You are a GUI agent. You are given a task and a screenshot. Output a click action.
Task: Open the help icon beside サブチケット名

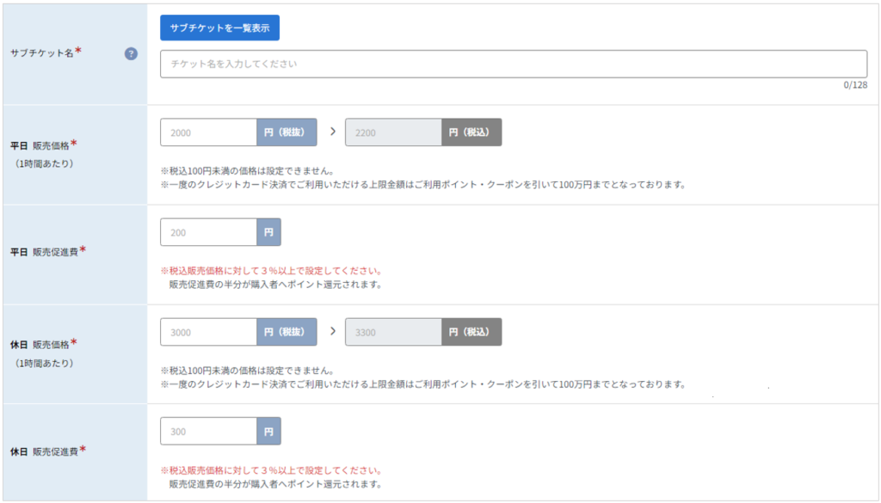[131, 54]
